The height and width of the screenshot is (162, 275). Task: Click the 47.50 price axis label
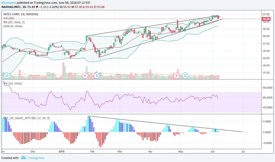pyautogui.click(x=266, y=44)
